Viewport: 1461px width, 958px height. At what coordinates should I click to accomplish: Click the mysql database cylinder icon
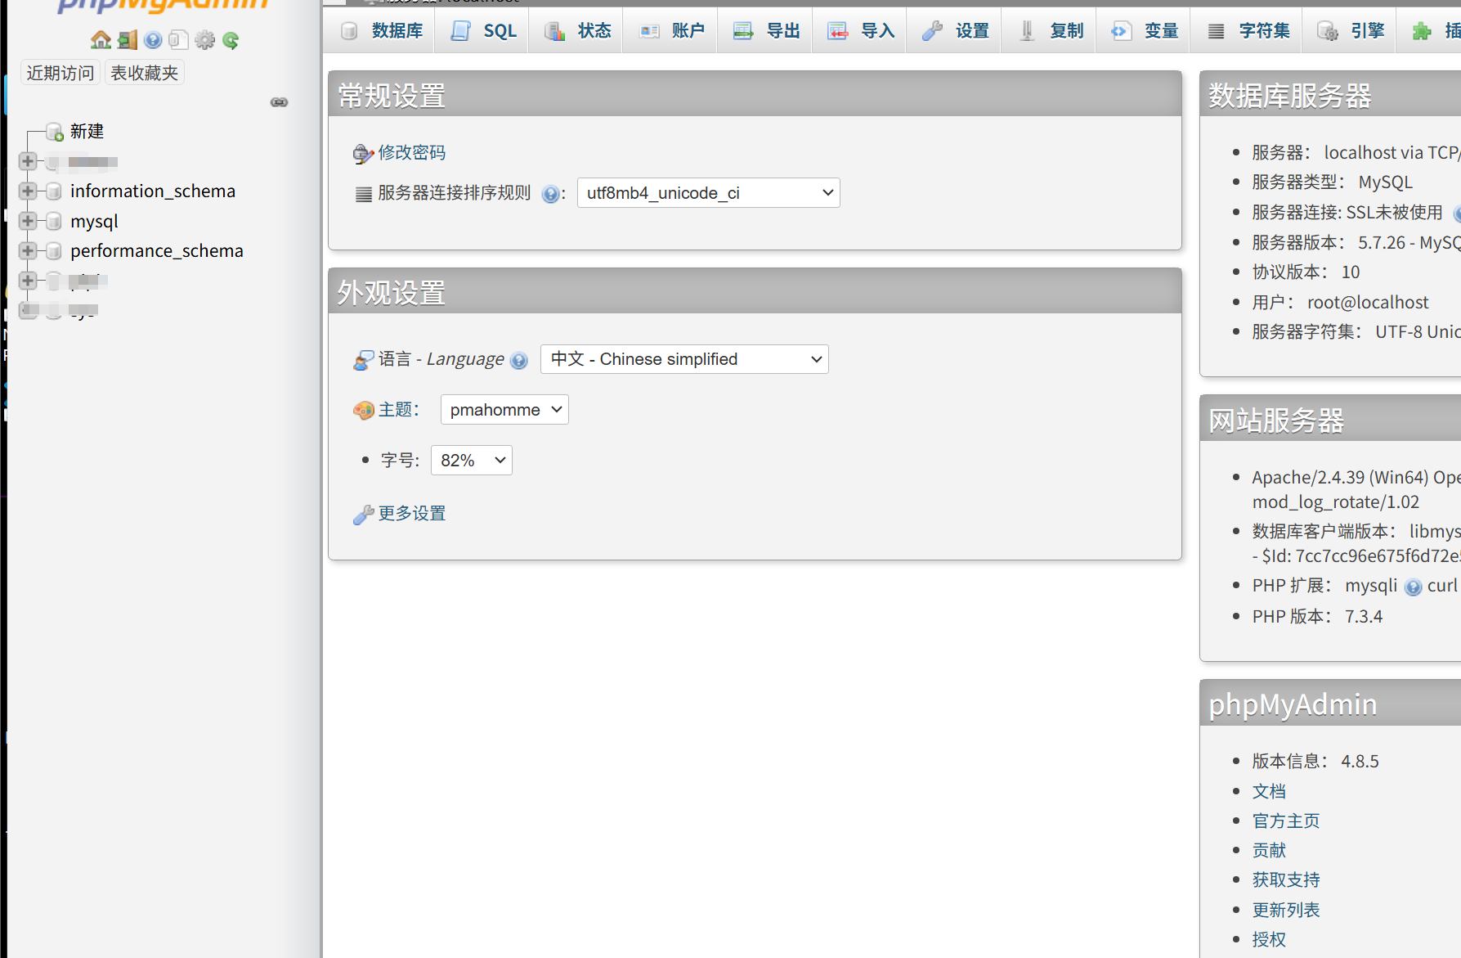(54, 221)
